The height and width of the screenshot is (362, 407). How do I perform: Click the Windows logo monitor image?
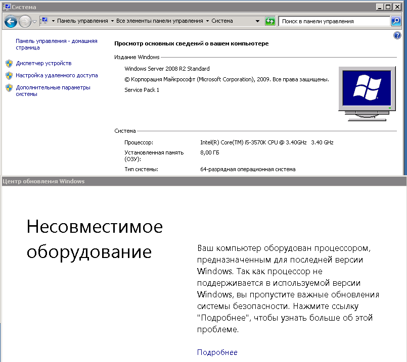[367, 93]
